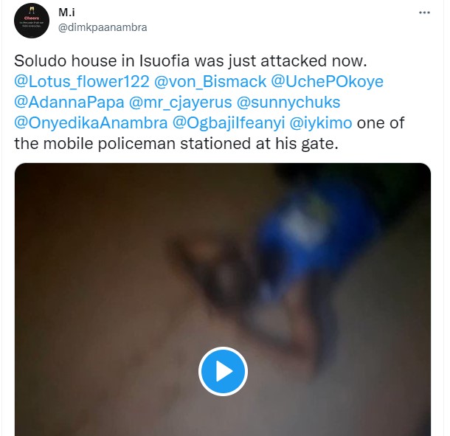The width and height of the screenshot is (450, 436).
Task: Open the @dimkpaanambra handle
Action: click(102, 27)
